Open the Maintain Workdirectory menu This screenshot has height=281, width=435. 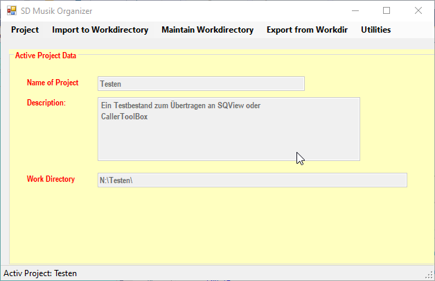(207, 30)
